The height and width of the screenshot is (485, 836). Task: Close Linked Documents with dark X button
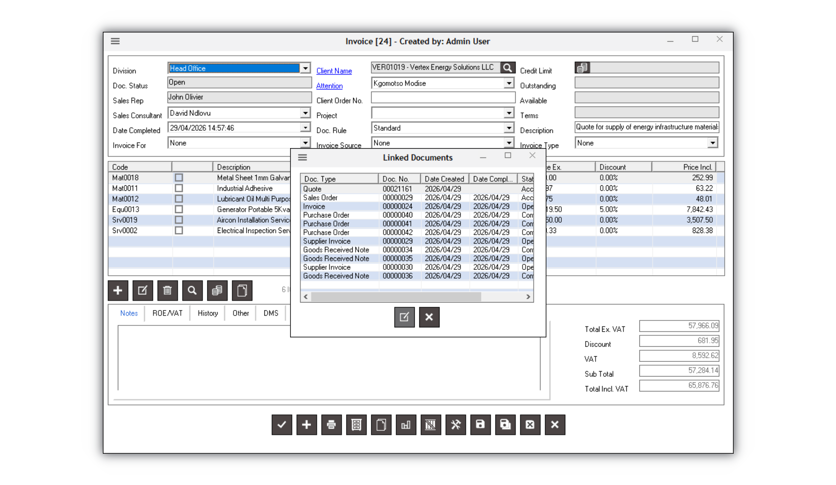pyautogui.click(x=429, y=317)
